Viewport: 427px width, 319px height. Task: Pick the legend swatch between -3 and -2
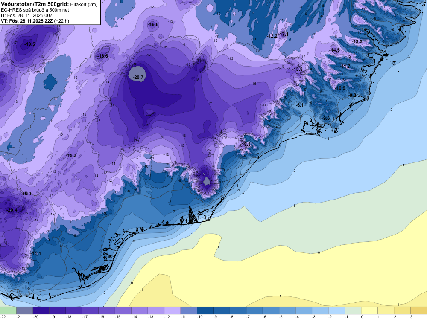320,310
